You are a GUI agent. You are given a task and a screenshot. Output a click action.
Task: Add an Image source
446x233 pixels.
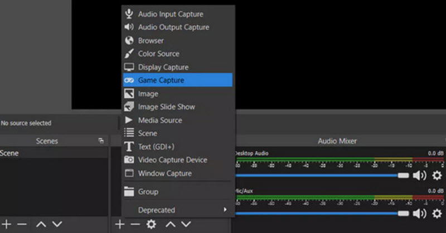[178, 93]
